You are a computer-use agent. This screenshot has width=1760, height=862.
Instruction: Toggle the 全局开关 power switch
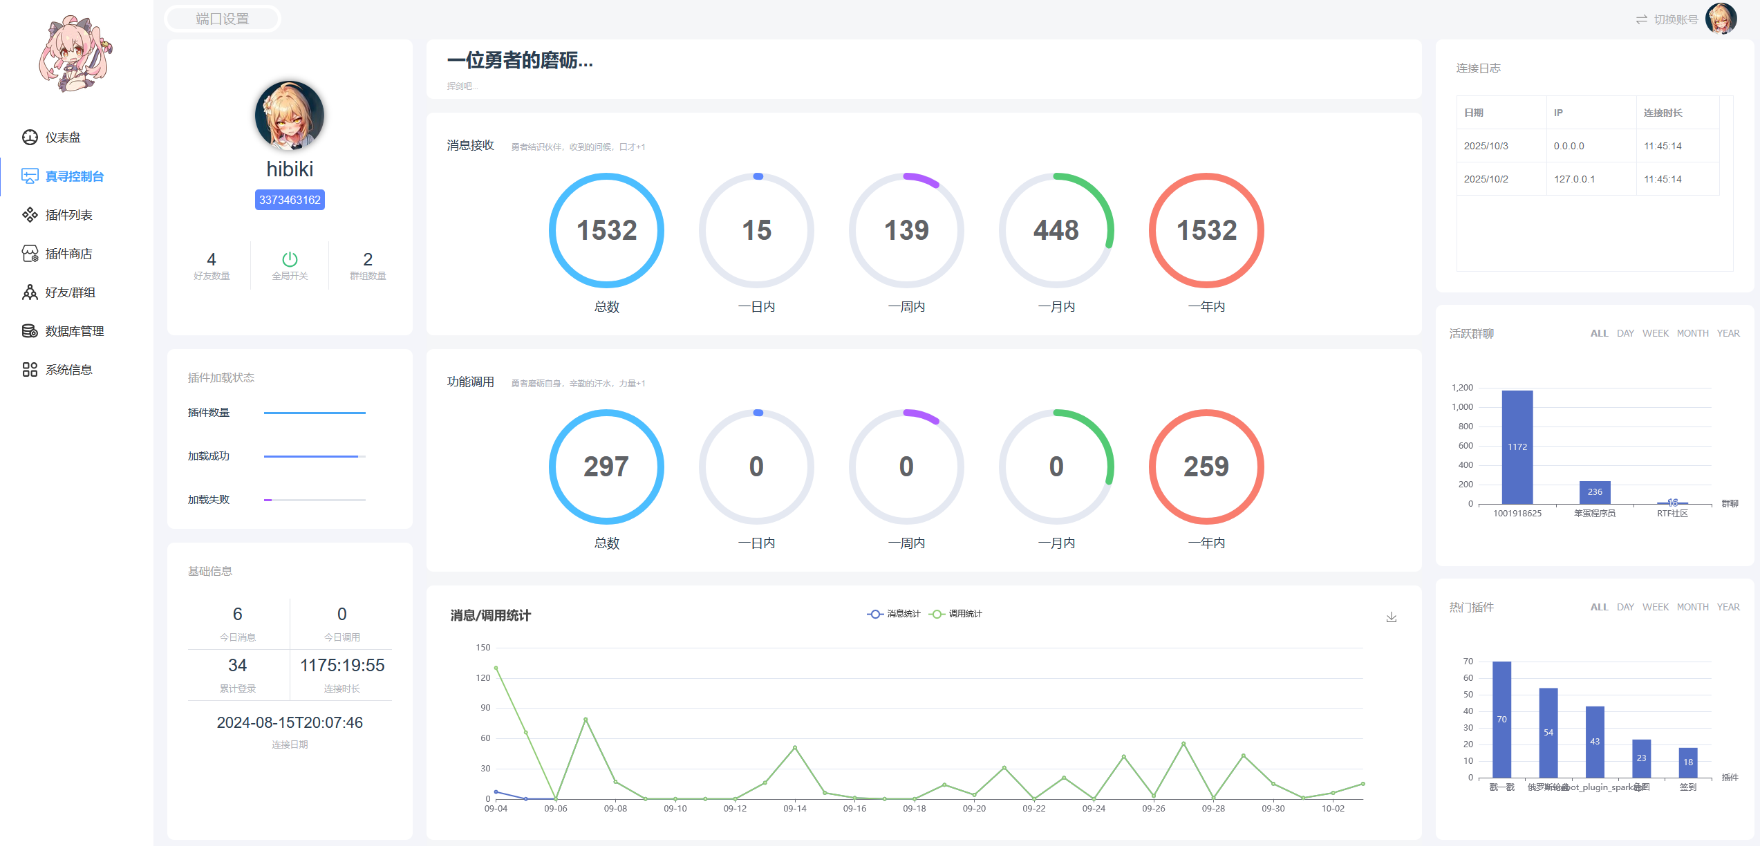[290, 259]
